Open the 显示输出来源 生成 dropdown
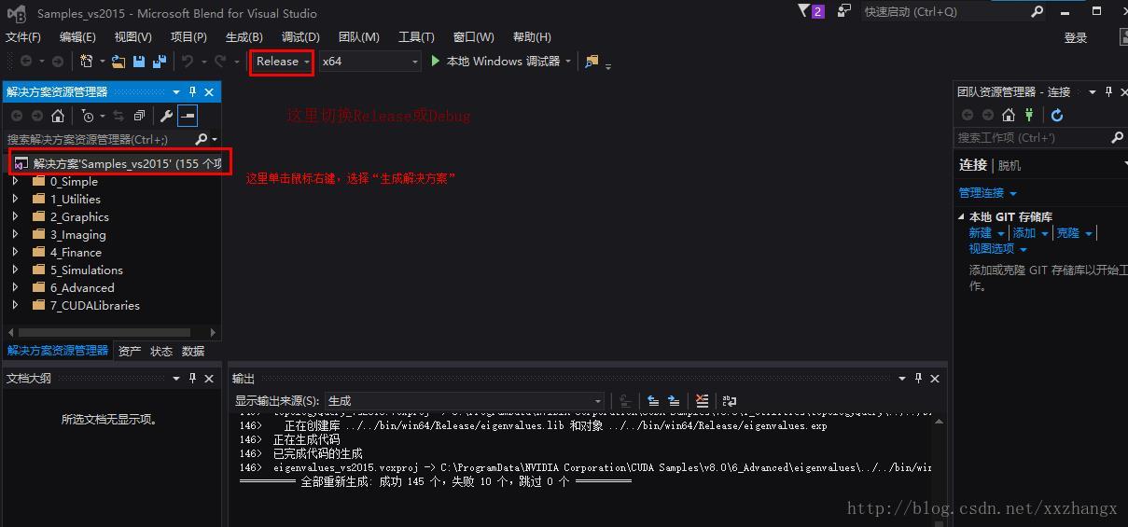The width and height of the screenshot is (1128, 527). [465, 401]
